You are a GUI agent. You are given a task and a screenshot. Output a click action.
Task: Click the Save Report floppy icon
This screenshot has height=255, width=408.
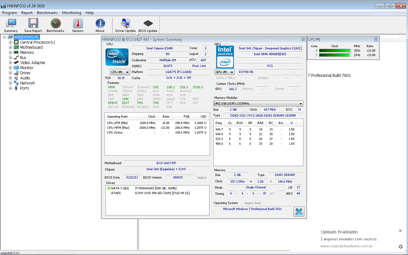33,25
